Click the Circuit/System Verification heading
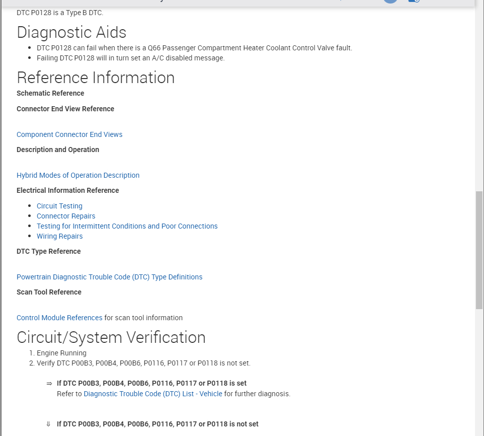The width and height of the screenshot is (484, 436). [111, 337]
